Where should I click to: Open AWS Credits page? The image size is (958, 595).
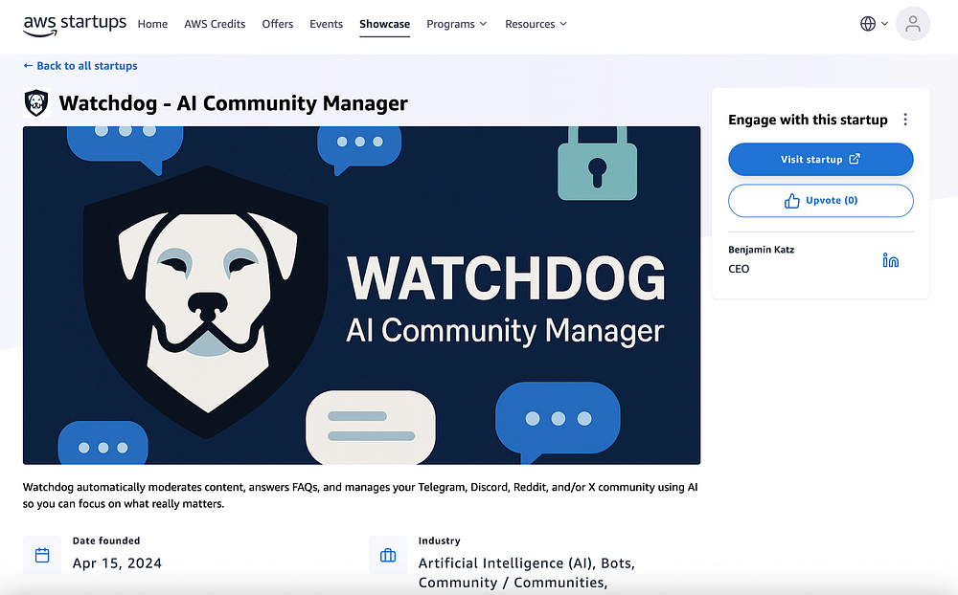coord(215,24)
